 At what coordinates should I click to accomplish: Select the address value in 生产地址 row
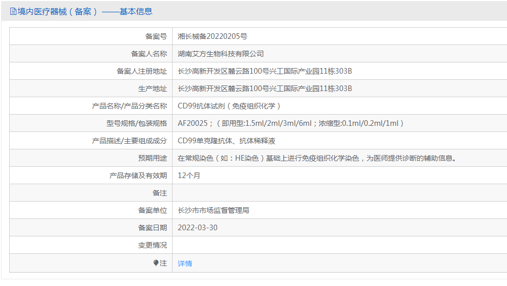(x=265, y=89)
